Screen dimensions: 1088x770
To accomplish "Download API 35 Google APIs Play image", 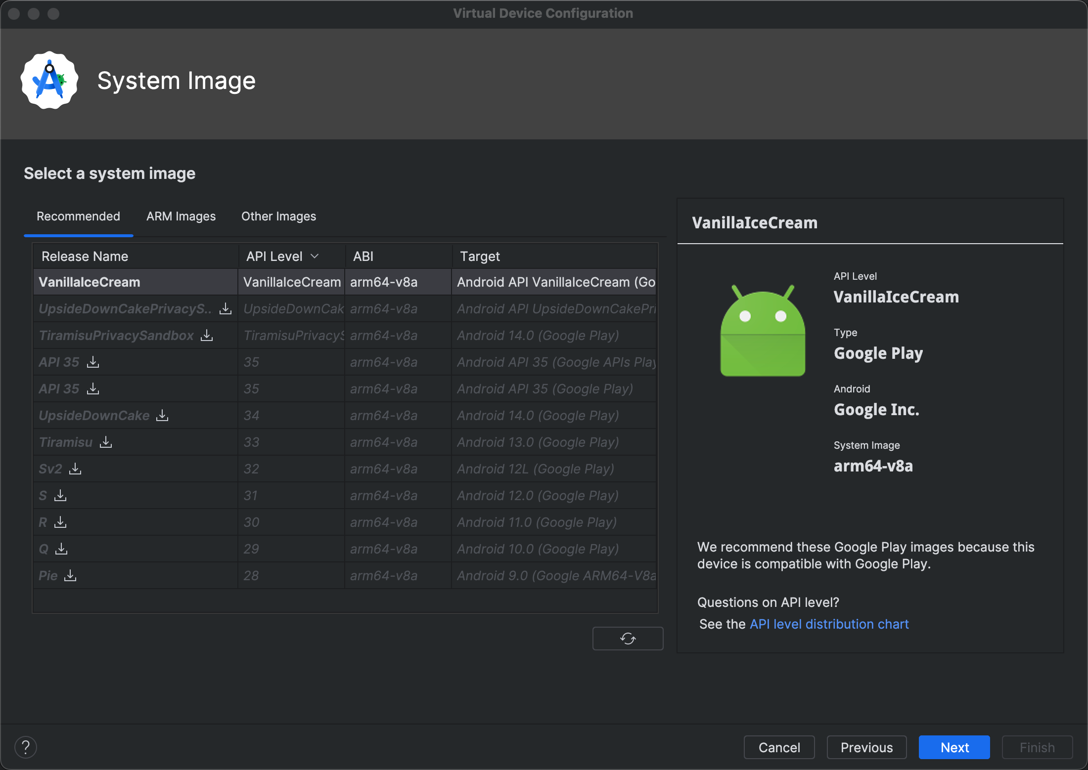I will (x=93, y=362).
